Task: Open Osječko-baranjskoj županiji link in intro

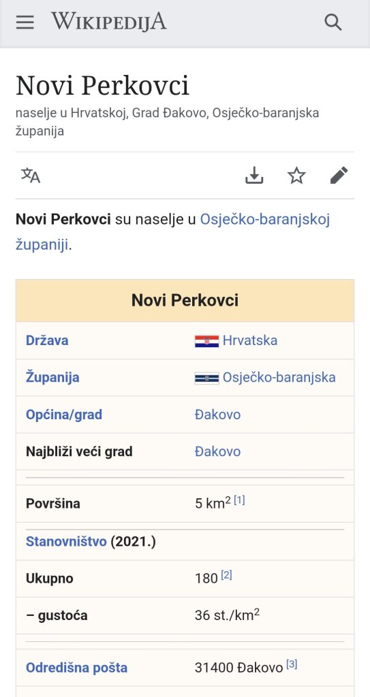Action: 173,231
